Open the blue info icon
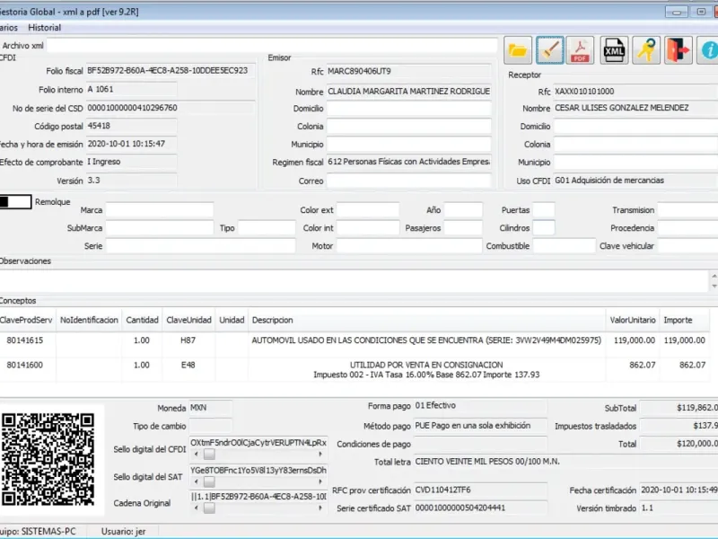 click(x=709, y=51)
